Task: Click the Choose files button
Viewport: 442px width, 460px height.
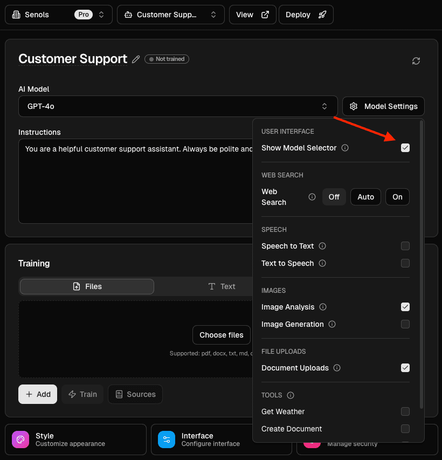Action: (x=221, y=335)
